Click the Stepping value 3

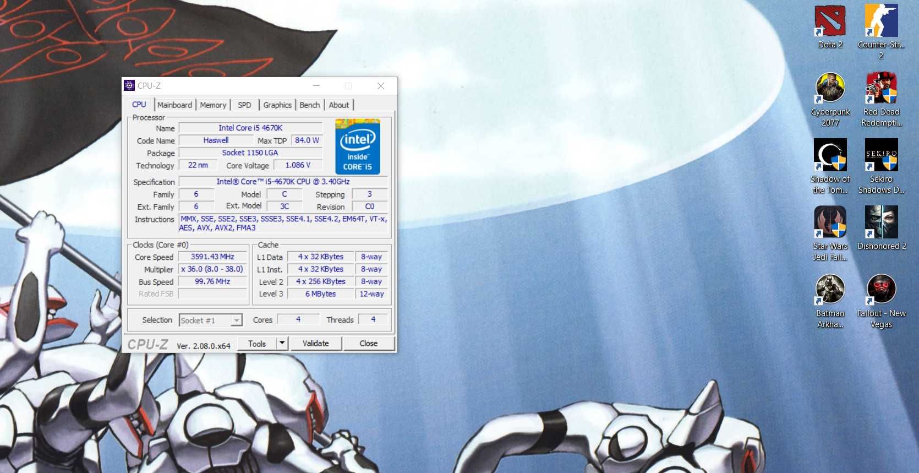[x=370, y=194]
